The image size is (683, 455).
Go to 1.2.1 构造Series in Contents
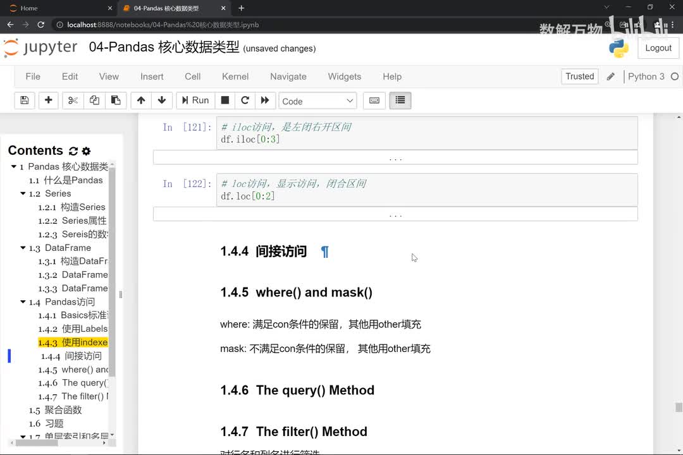coord(72,207)
